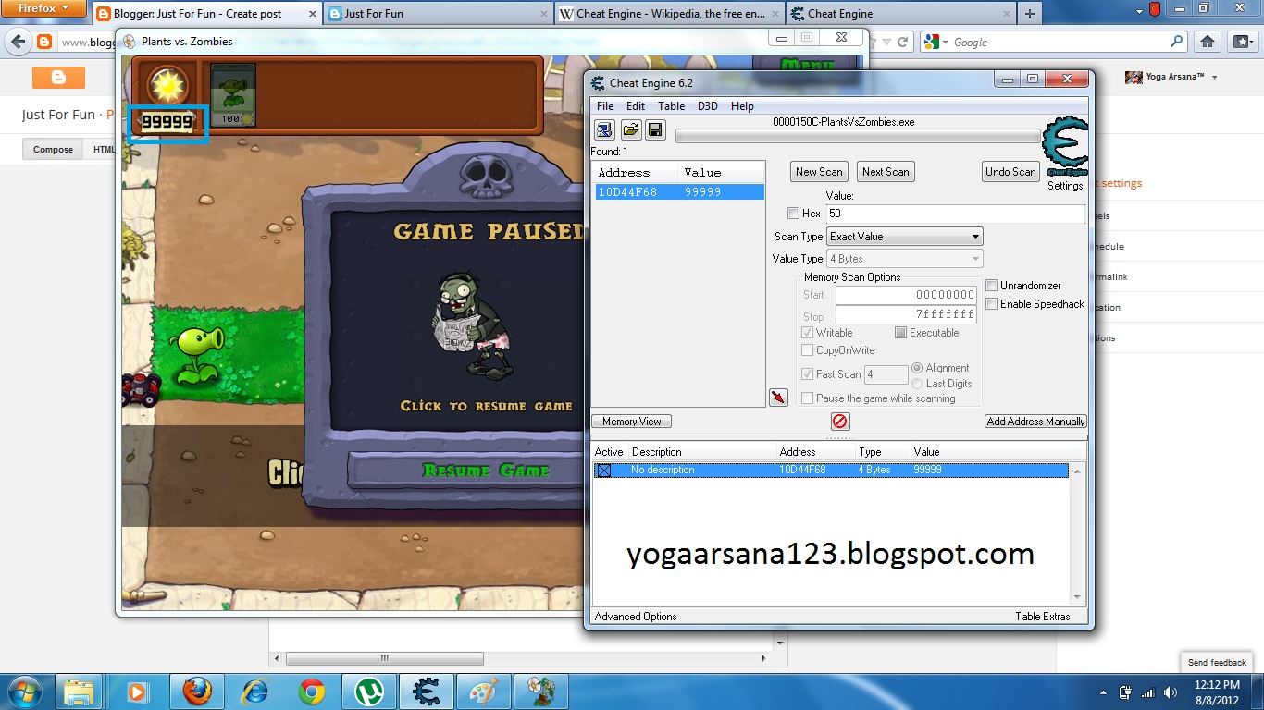
Task: Click the open folder icon in Cheat Engine
Action: (x=630, y=129)
